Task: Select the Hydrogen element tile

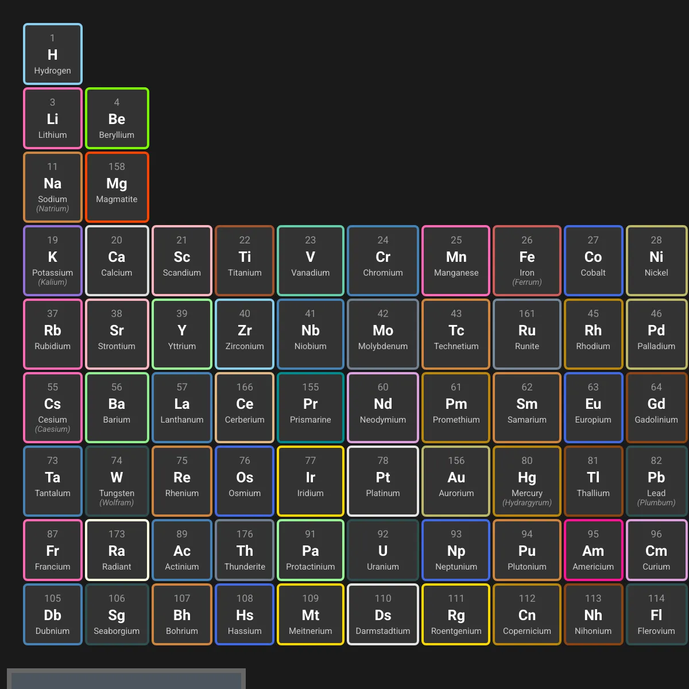Action: click(53, 54)
